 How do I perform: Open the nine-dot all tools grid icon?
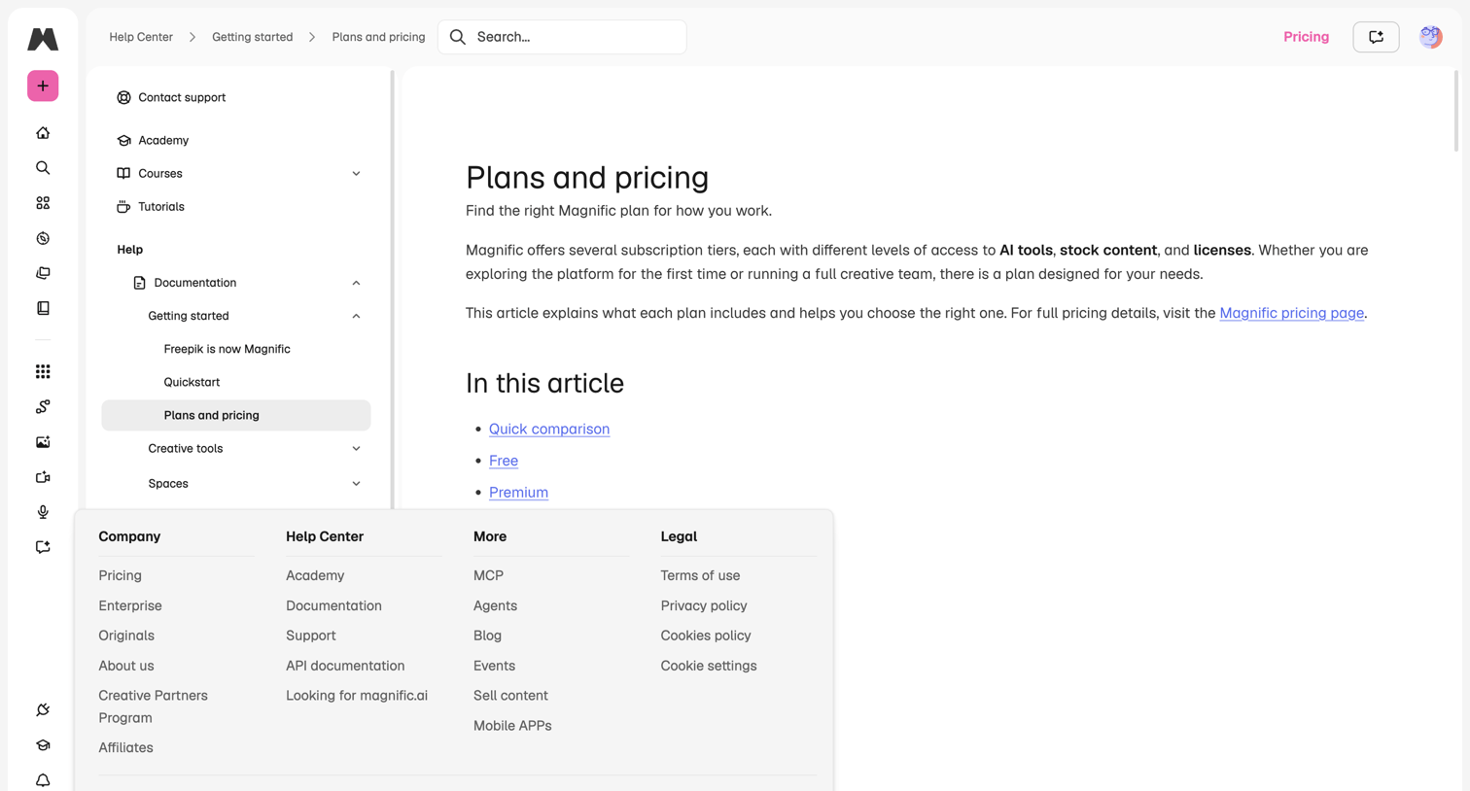(43, 371)
